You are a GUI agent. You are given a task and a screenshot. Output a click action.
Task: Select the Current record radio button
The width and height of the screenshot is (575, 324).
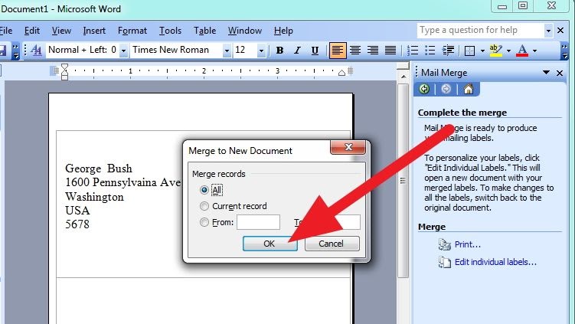[x=204, y=206]
